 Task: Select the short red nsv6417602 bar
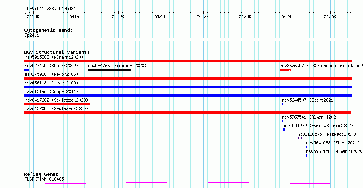[x=57, y=104]
